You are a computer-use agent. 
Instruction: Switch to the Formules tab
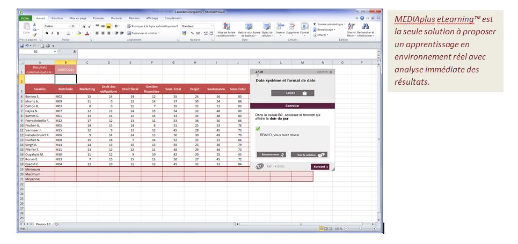[x=98, y=18]
